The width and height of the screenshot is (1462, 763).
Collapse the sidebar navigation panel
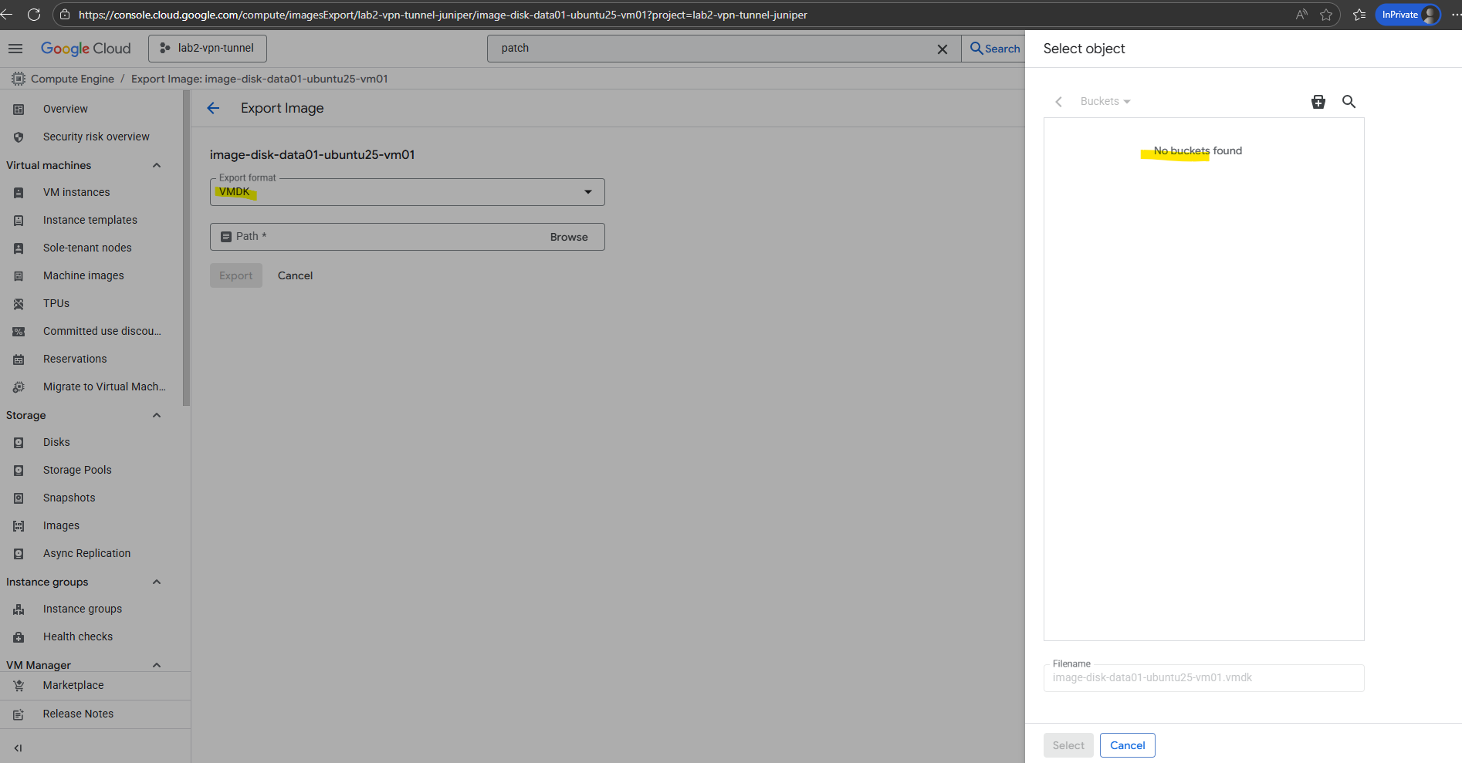18,748
